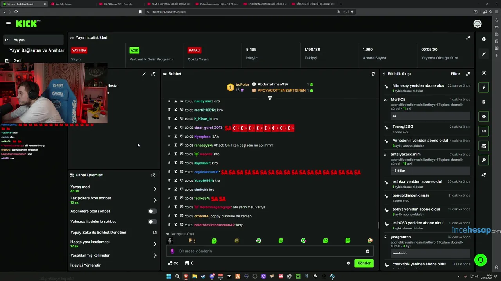Pop out the Etkinlik Akışı panel

(x=468, y=74)
